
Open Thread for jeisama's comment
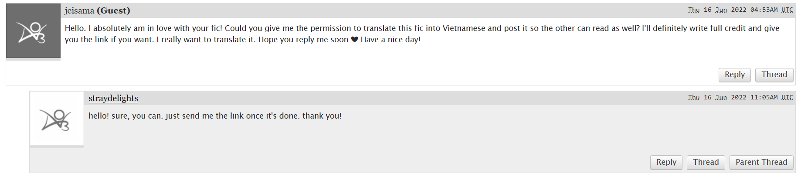tap(774, 75)
